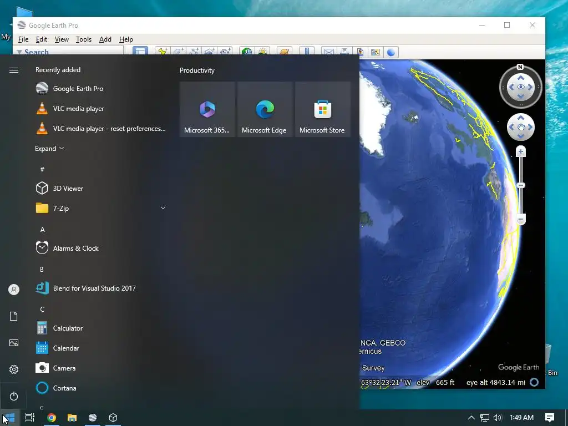Click the Print toolbar icon
The height and width of the screenshot is (426, 568).
coord(344,52)
